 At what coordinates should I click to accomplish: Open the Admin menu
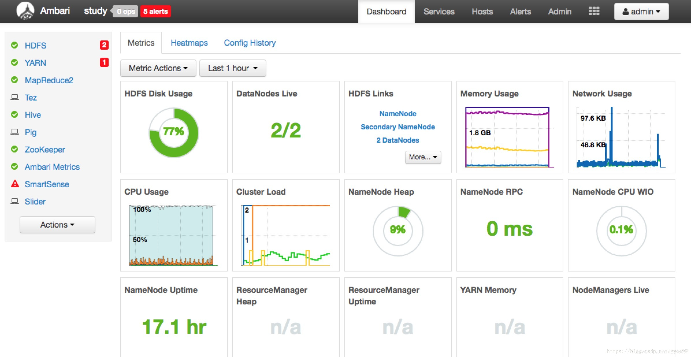click(x=560, y=12)
